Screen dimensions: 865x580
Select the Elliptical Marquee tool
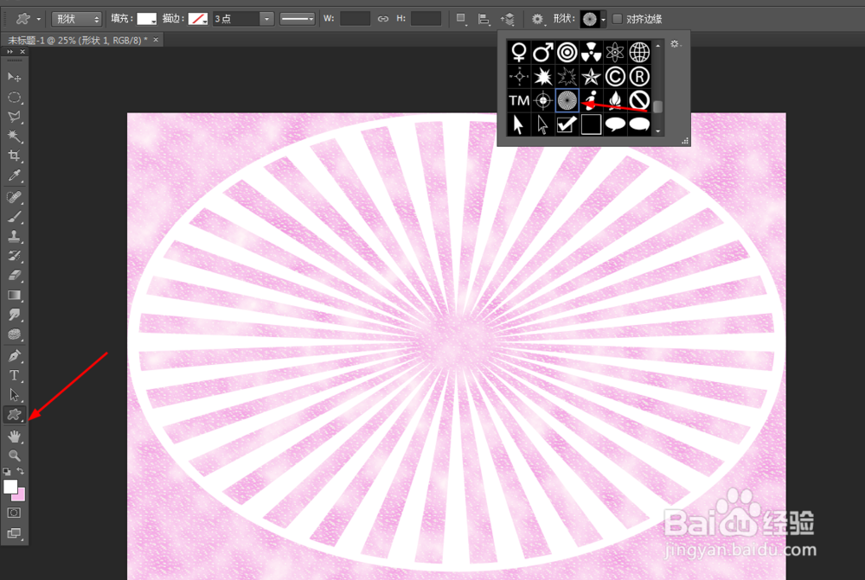click(15, 98)
